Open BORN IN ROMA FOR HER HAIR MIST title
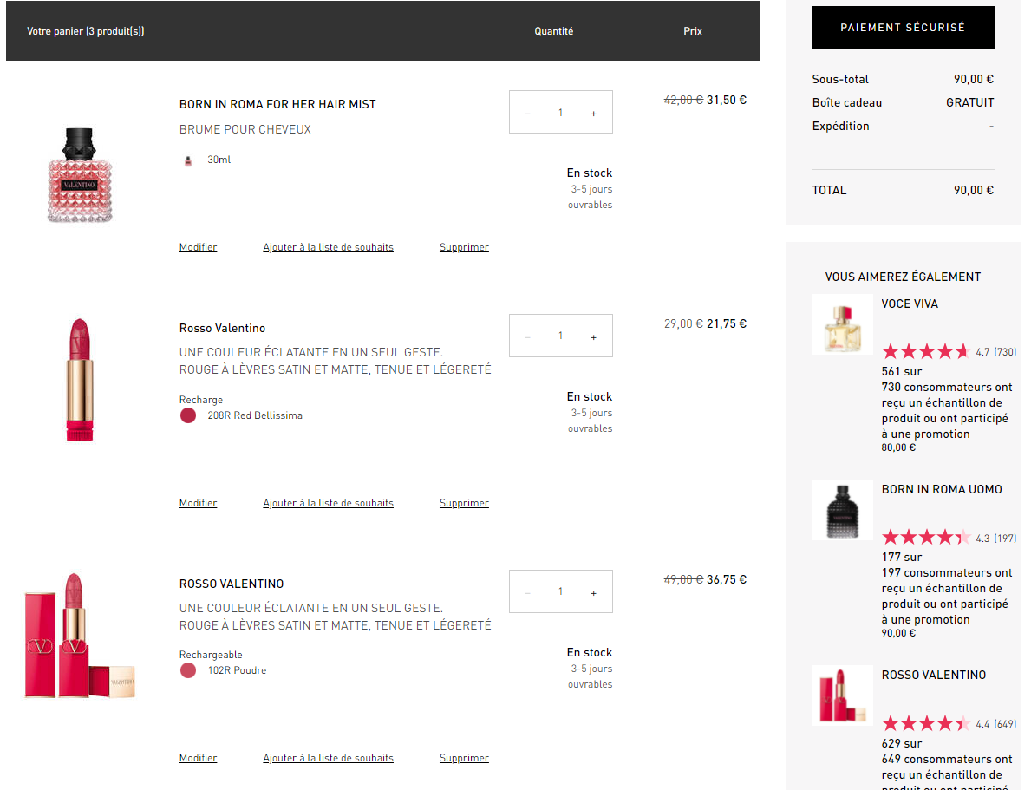 coord(277,105)
